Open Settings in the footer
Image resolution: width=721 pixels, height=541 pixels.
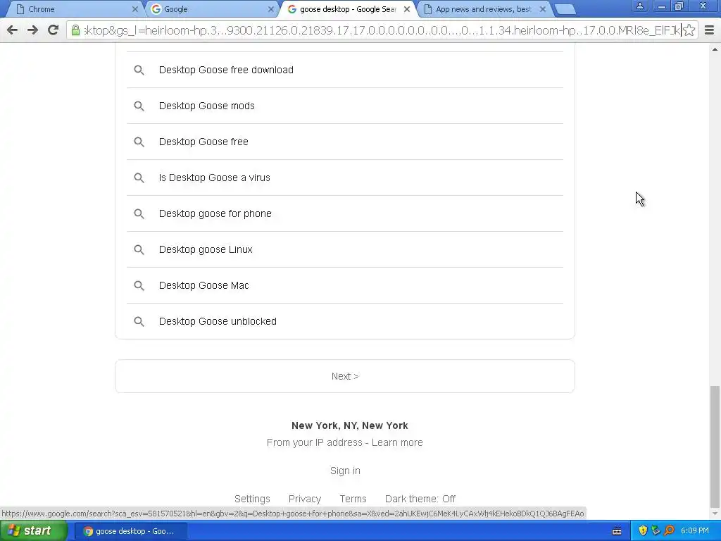point(252,499)
